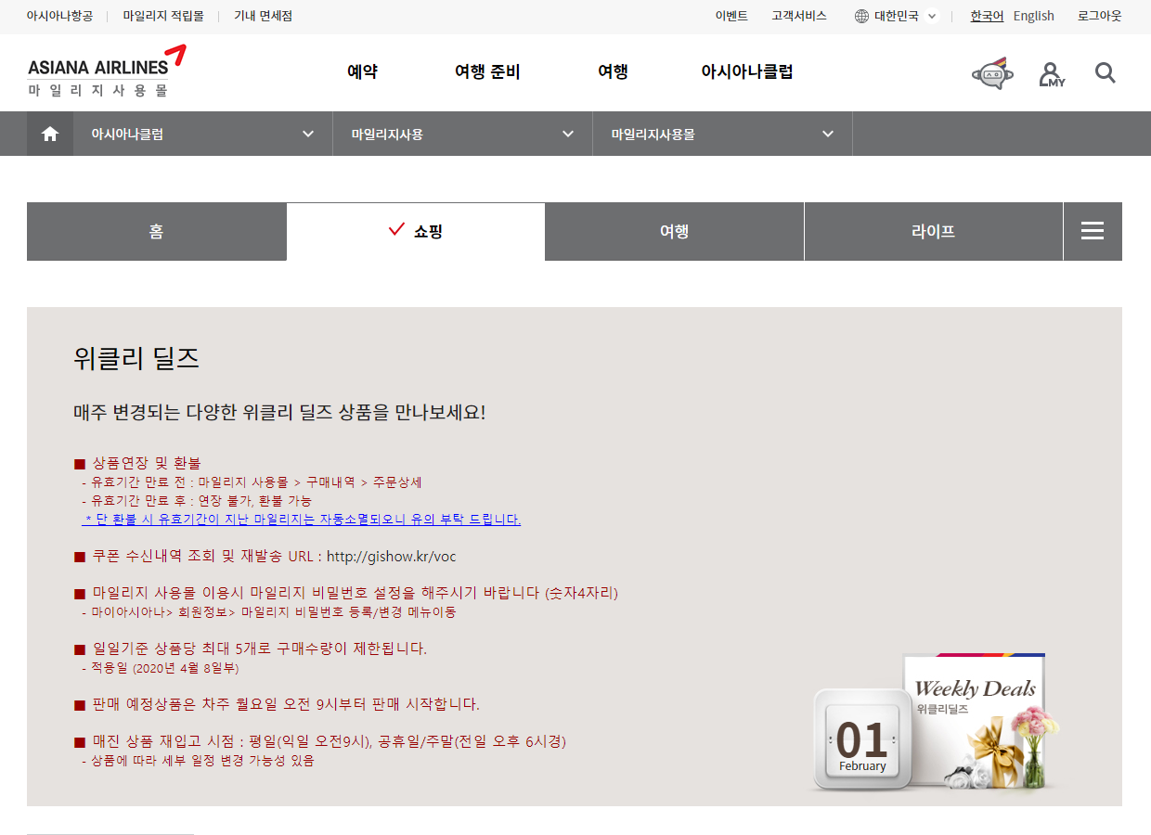The height and width of the screenshot is (835, 1151).
Task: Open the MY account icon
Action: click(x=1052, y=74)
